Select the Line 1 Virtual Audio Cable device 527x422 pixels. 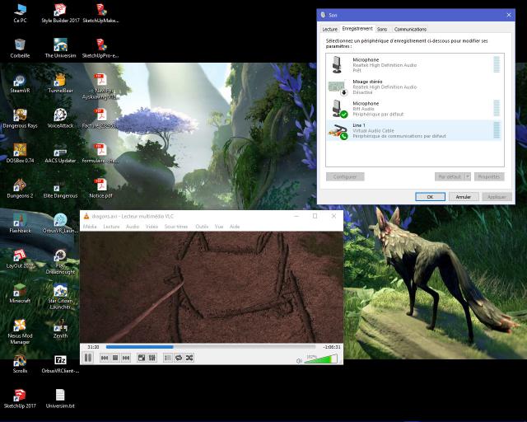414,130
